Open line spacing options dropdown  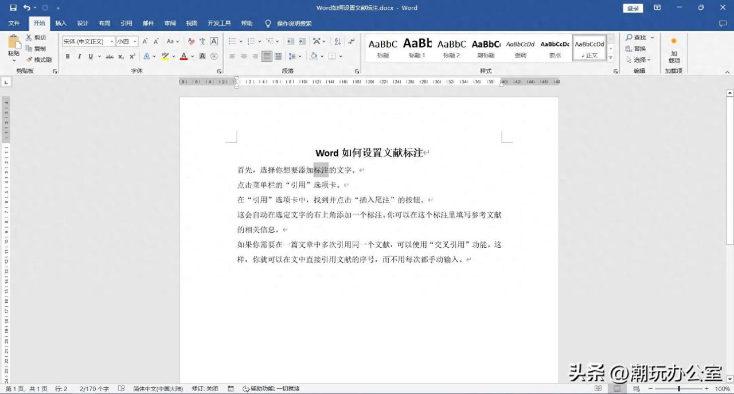295,56
